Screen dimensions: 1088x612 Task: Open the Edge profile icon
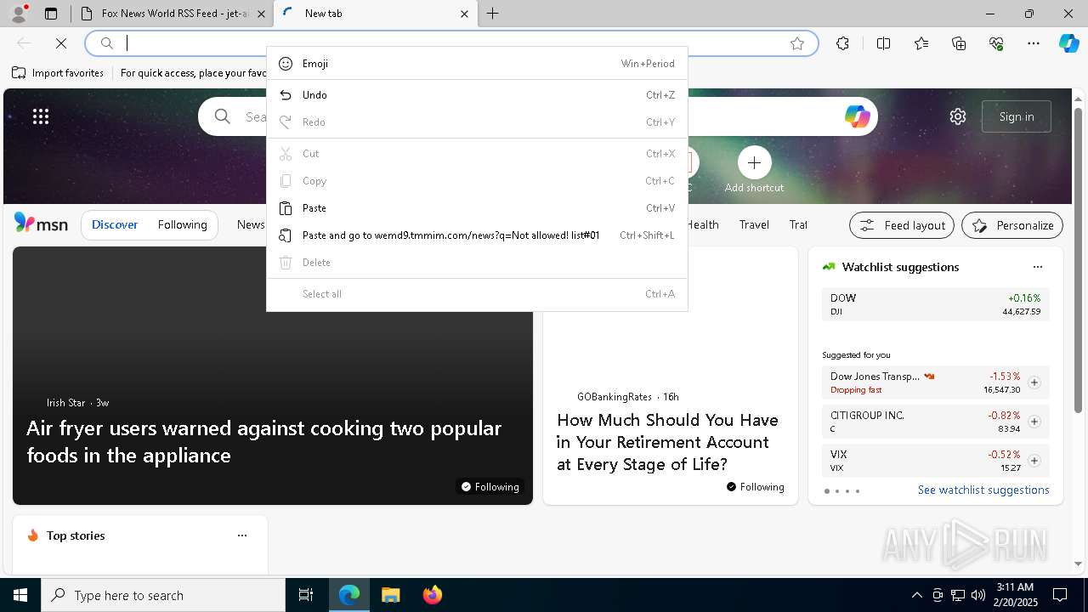click(19, 14)
